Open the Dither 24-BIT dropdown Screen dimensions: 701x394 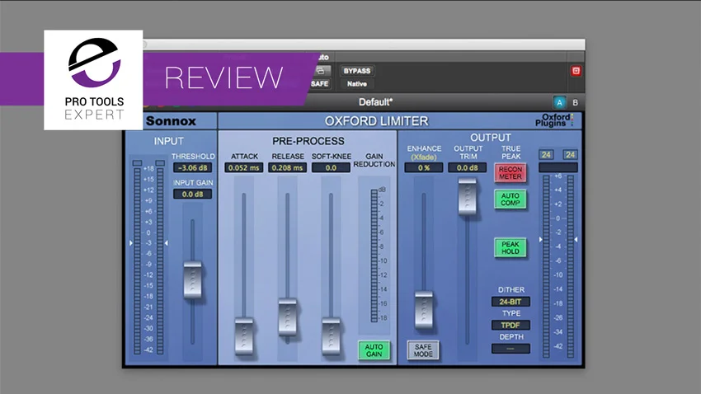(x=510, y=302)
